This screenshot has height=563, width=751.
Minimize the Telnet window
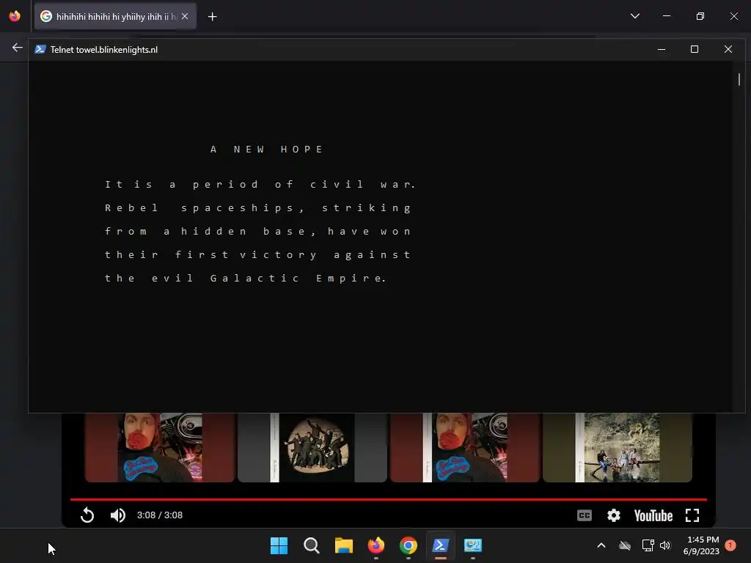(662, 49)
